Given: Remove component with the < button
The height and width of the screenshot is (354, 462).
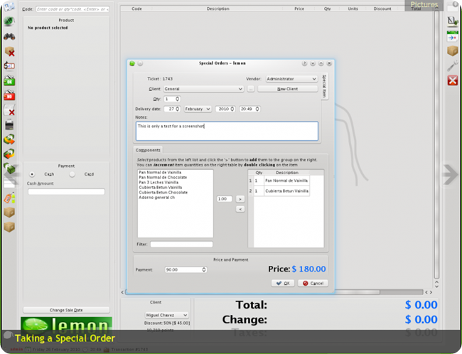Looking at the screenshot, I should pos(240,209).
